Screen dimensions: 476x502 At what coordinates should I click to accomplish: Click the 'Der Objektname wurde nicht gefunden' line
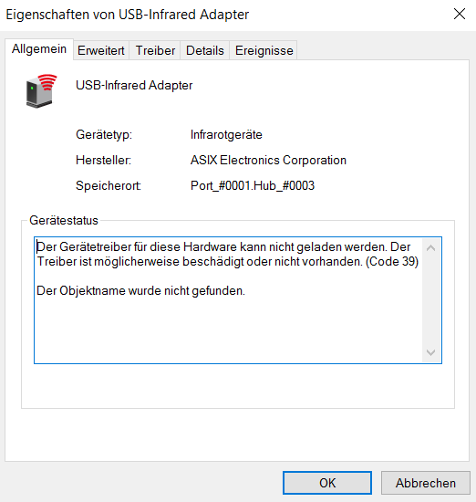[x=140, y=290]
